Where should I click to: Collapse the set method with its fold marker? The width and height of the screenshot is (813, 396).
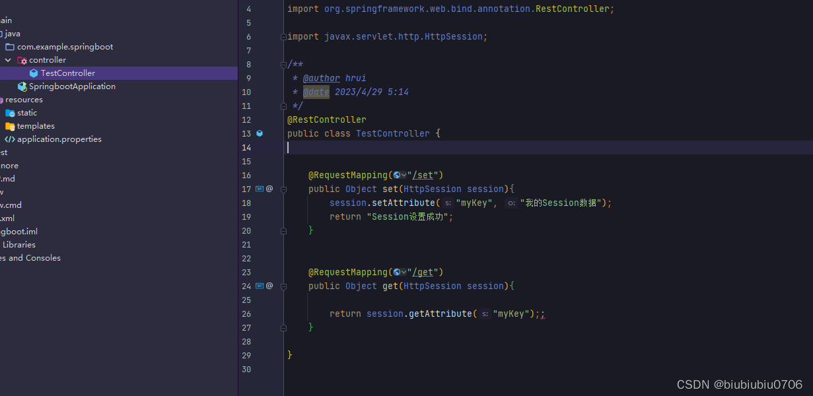(283, 189)
